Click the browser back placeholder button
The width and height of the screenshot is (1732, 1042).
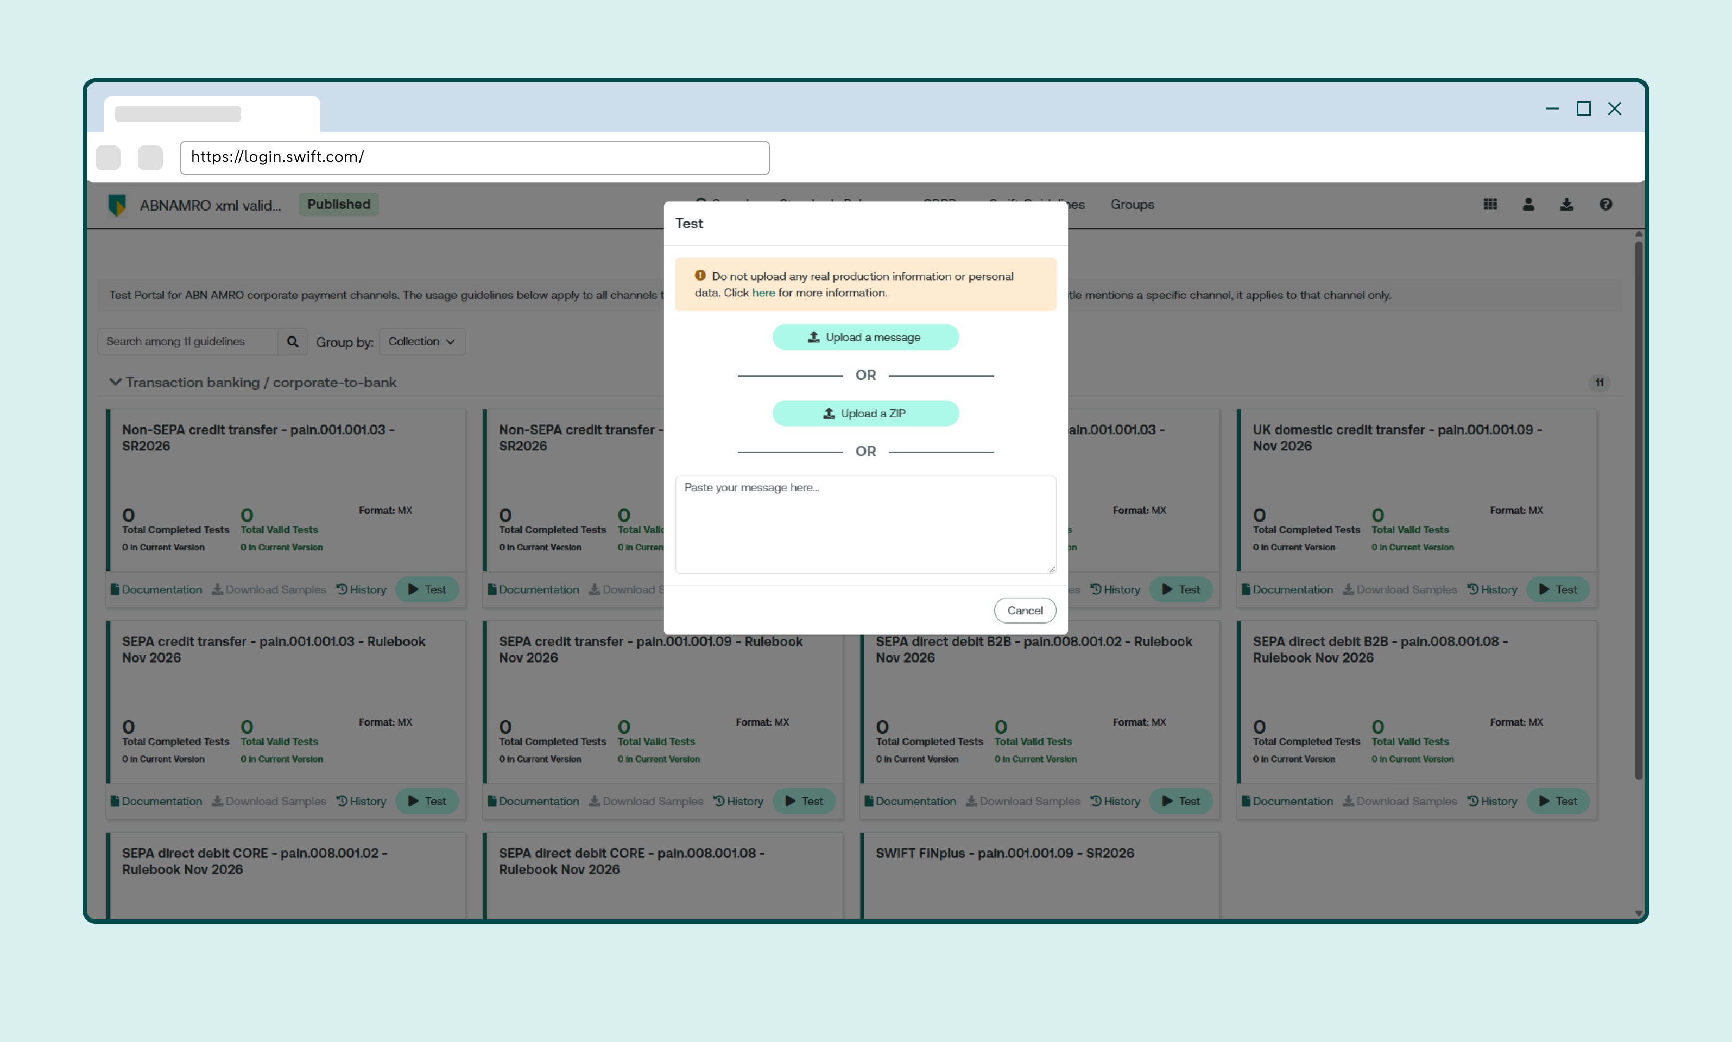(108, 157)
